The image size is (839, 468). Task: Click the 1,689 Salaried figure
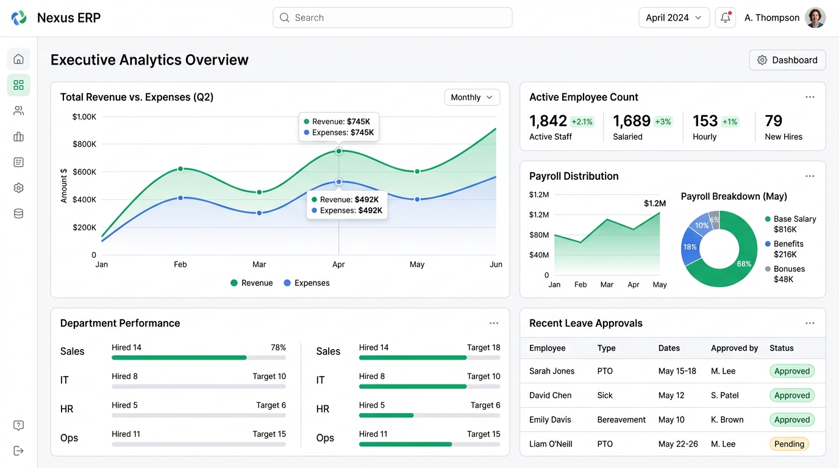tap(632, 121)
